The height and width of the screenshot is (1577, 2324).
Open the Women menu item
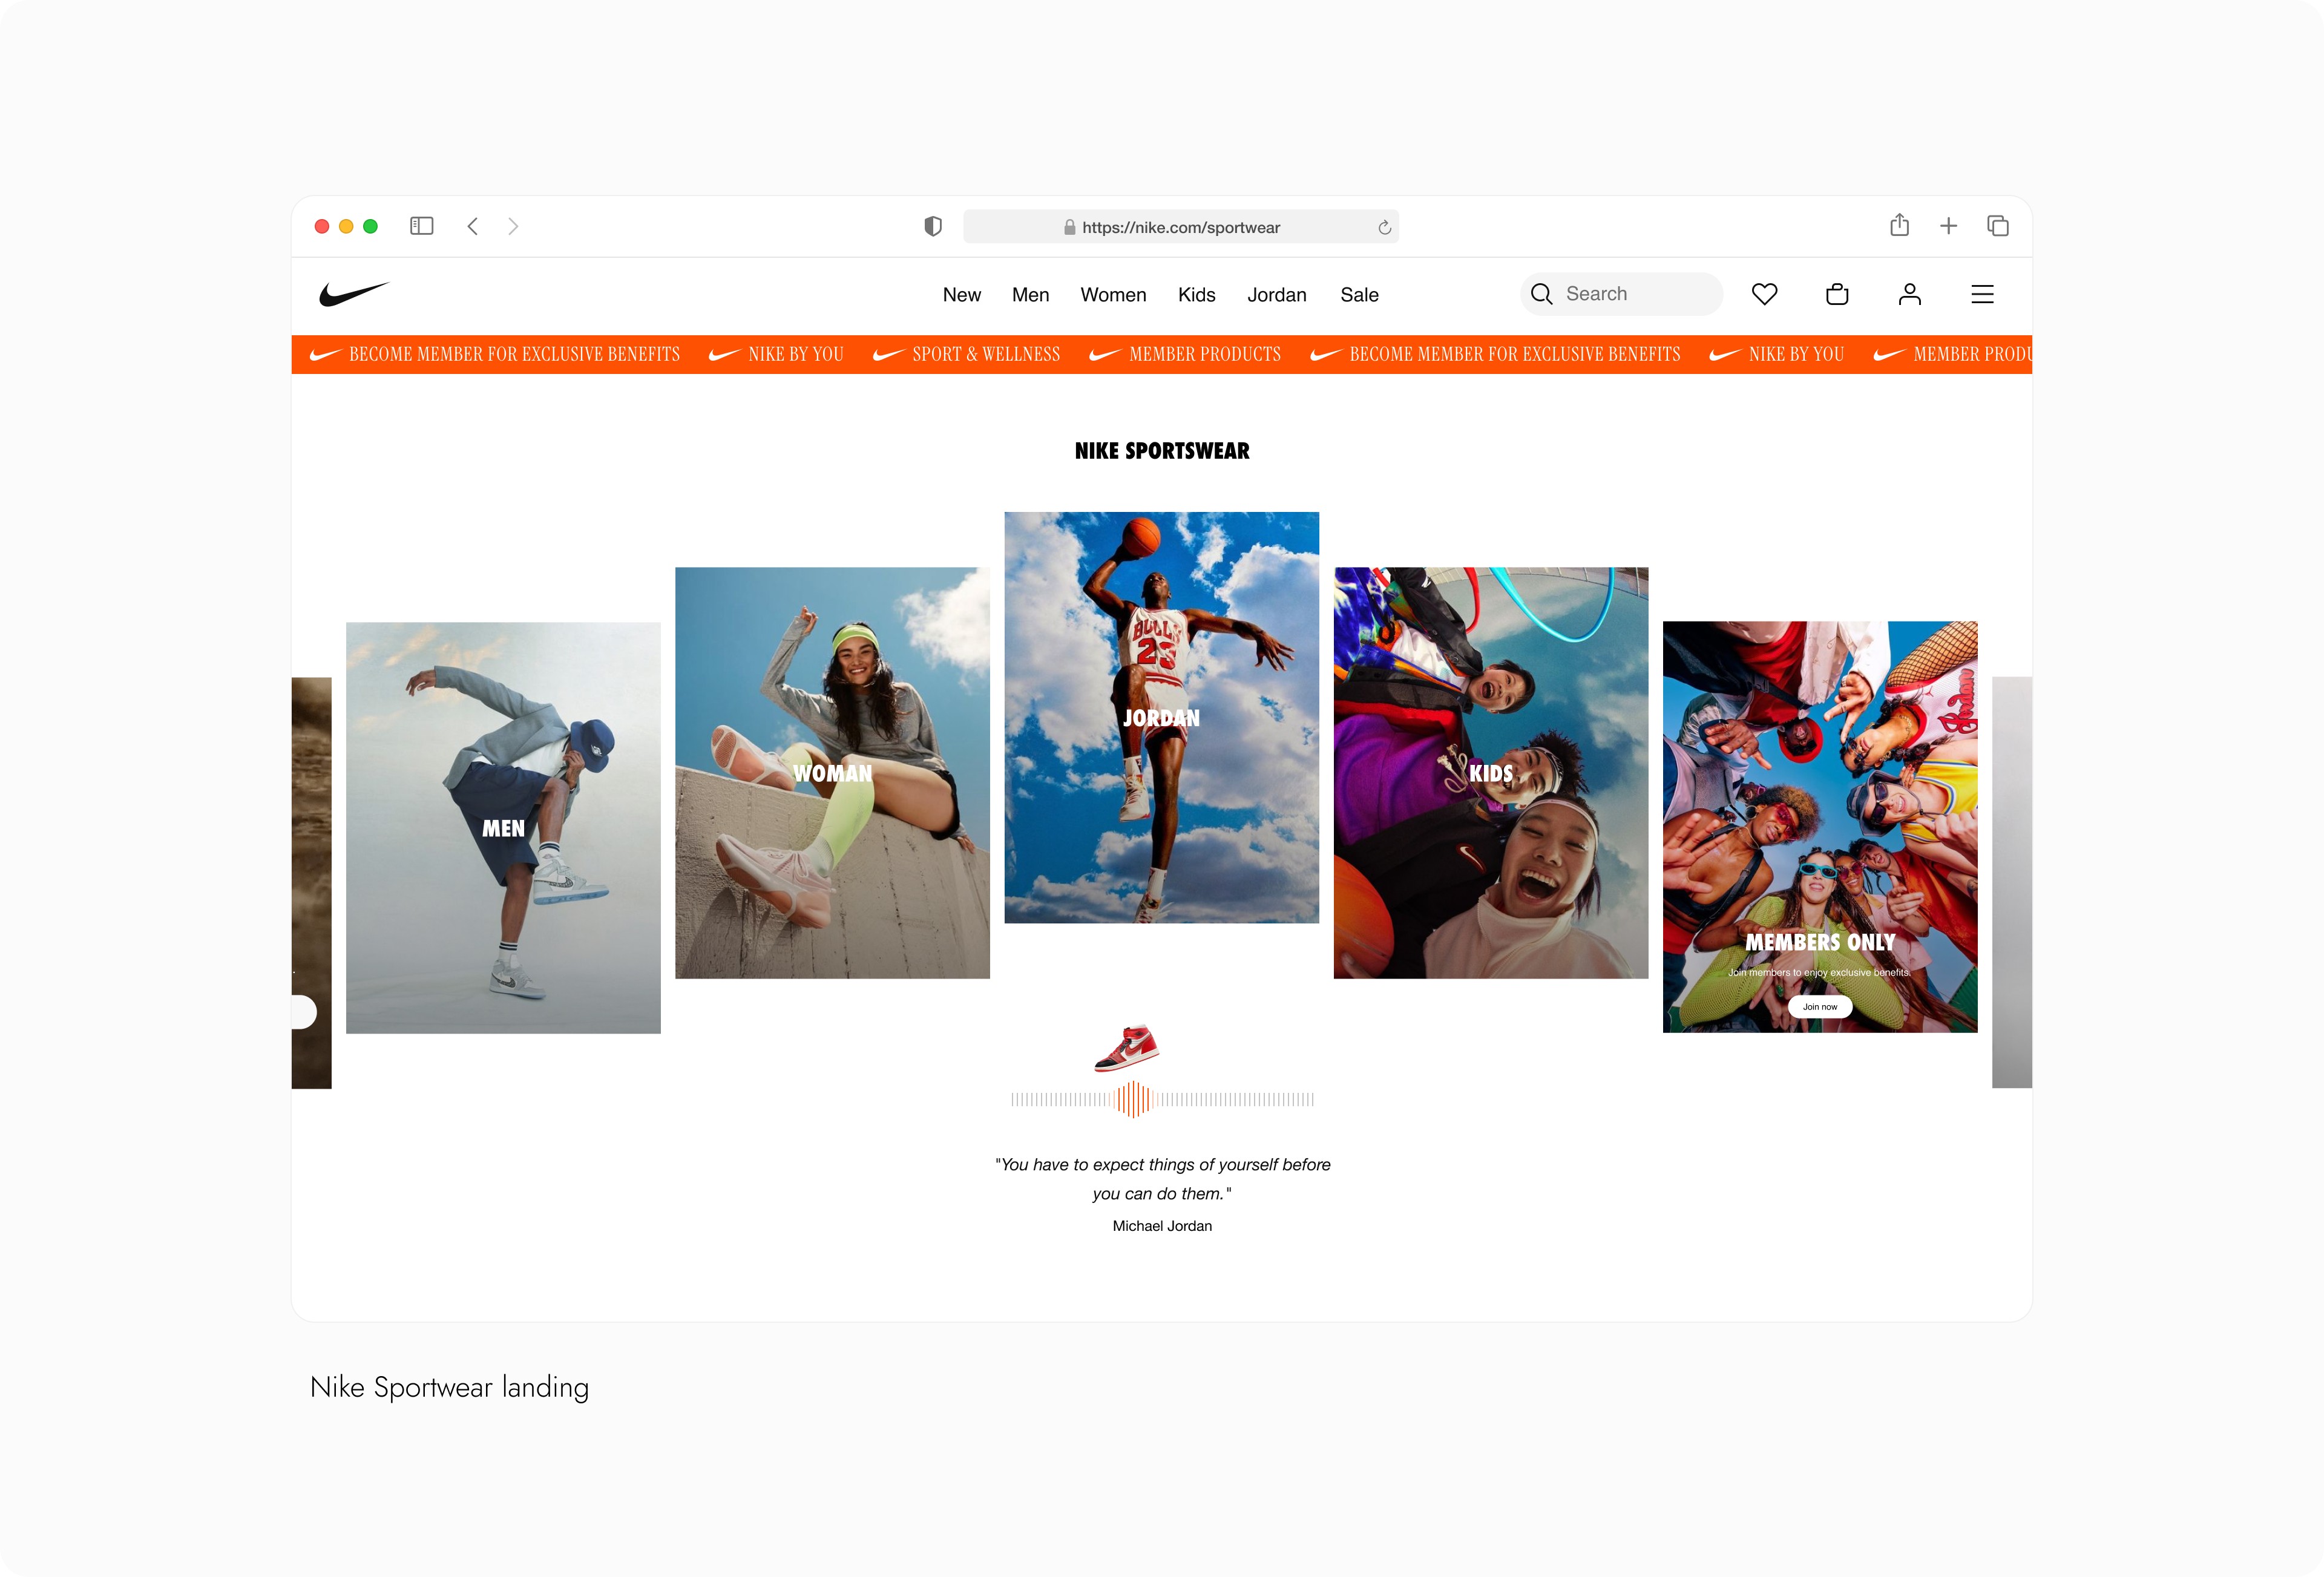1113,295
